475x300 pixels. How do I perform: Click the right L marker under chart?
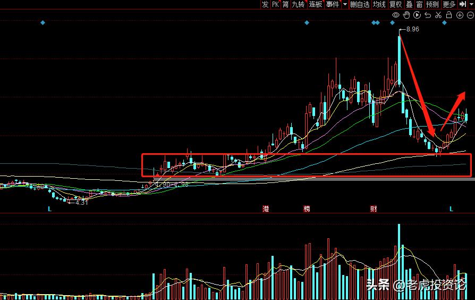[451, 209]
